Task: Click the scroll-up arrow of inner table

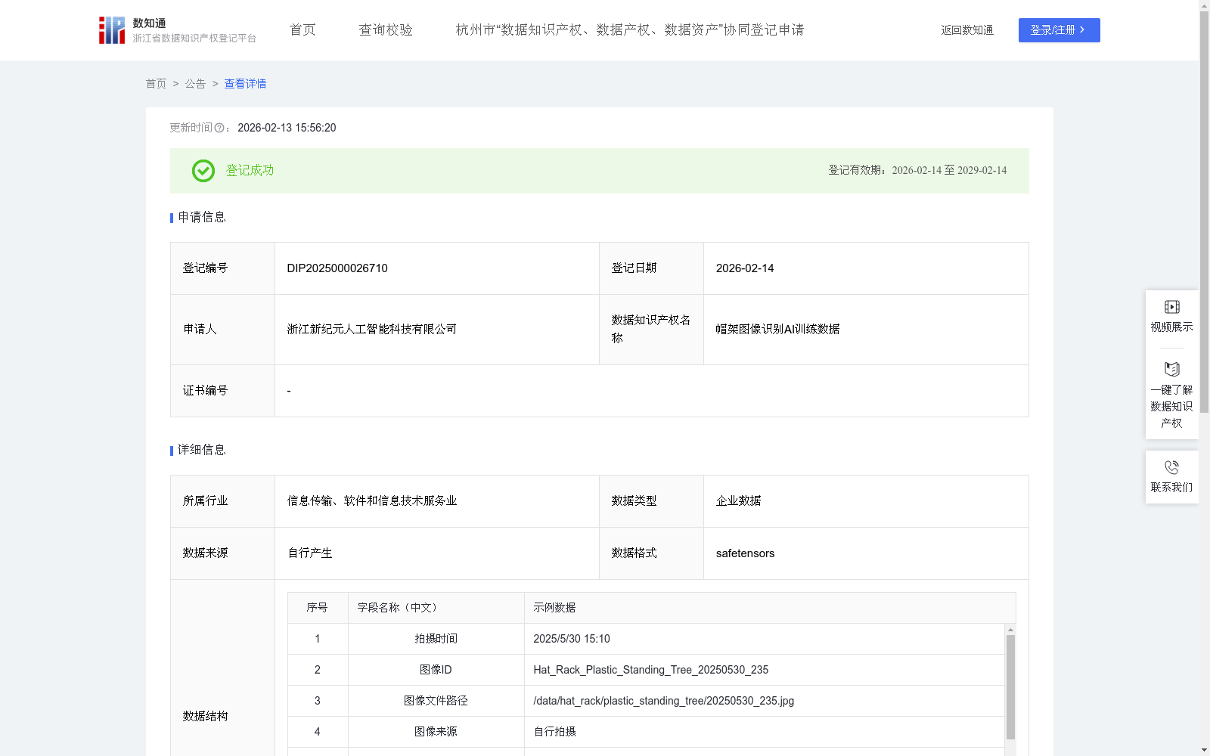Action: pos(1010,630)
